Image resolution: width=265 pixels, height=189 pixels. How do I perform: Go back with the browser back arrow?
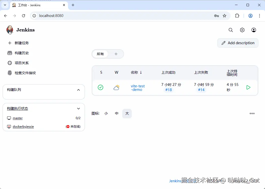pyautogui.click(x=5, y=16)
